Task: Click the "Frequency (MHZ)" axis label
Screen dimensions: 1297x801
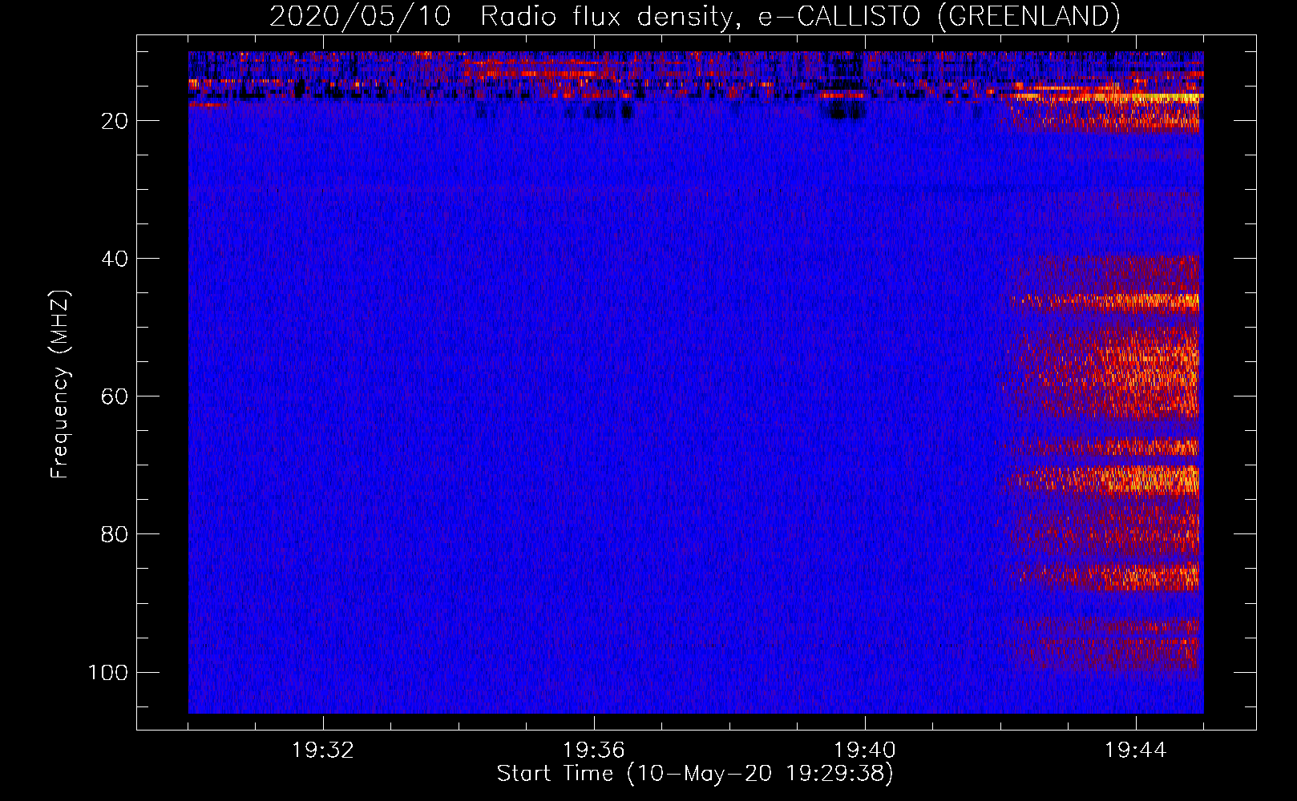Action: coord(60,384)
